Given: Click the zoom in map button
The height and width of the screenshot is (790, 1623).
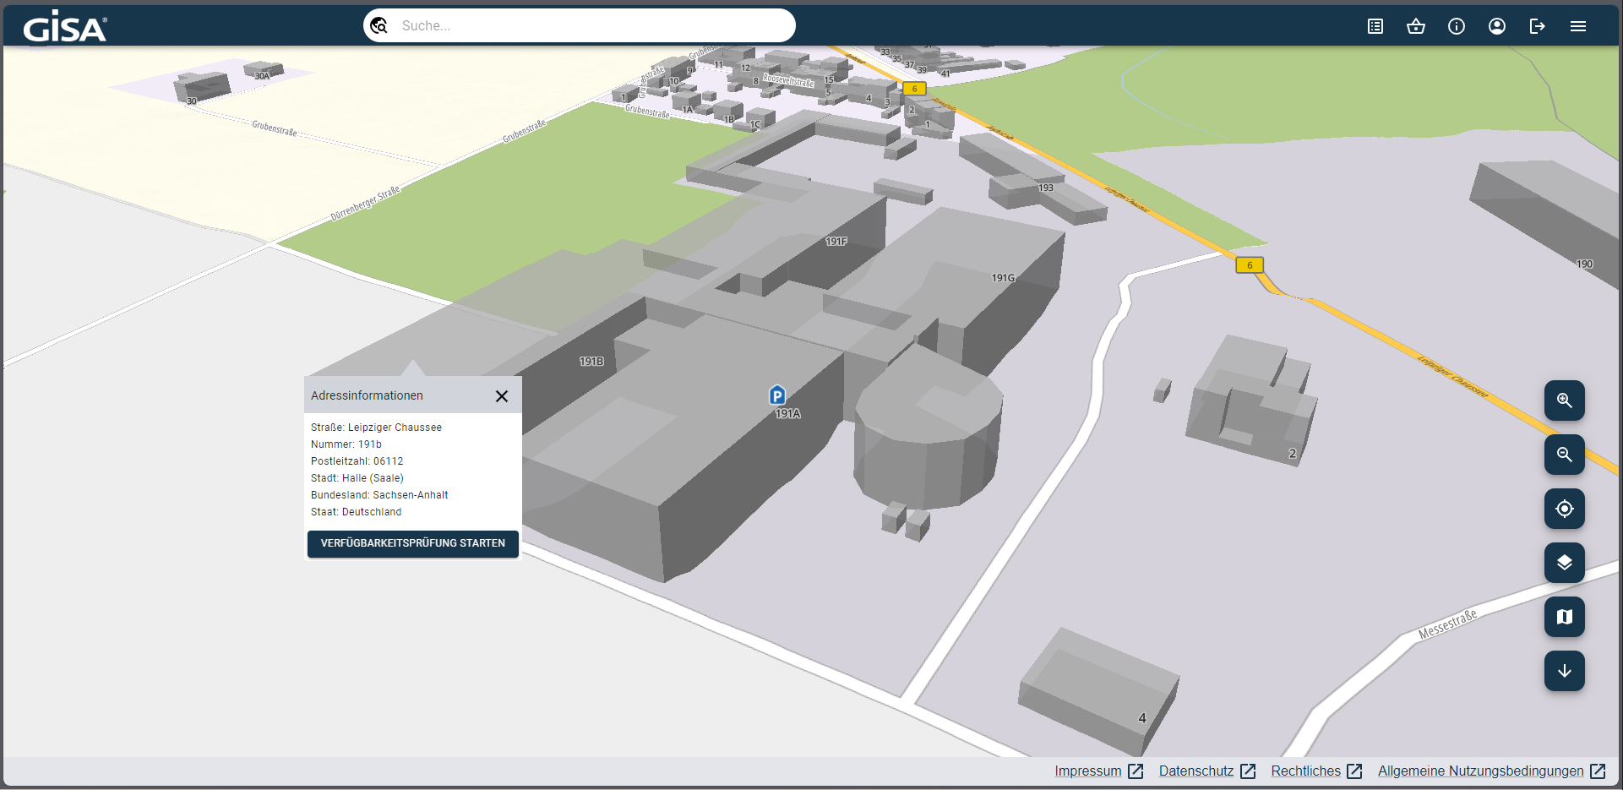Looking at the screenshot, I should click(x=1564, y=400).
